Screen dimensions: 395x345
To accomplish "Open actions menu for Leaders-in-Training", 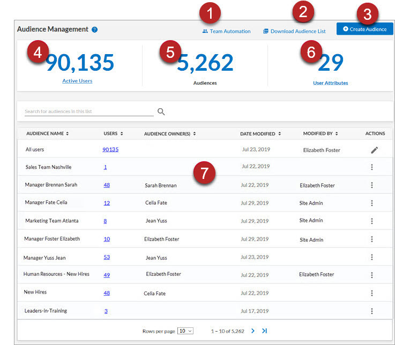I will click(x=372, y=311).
